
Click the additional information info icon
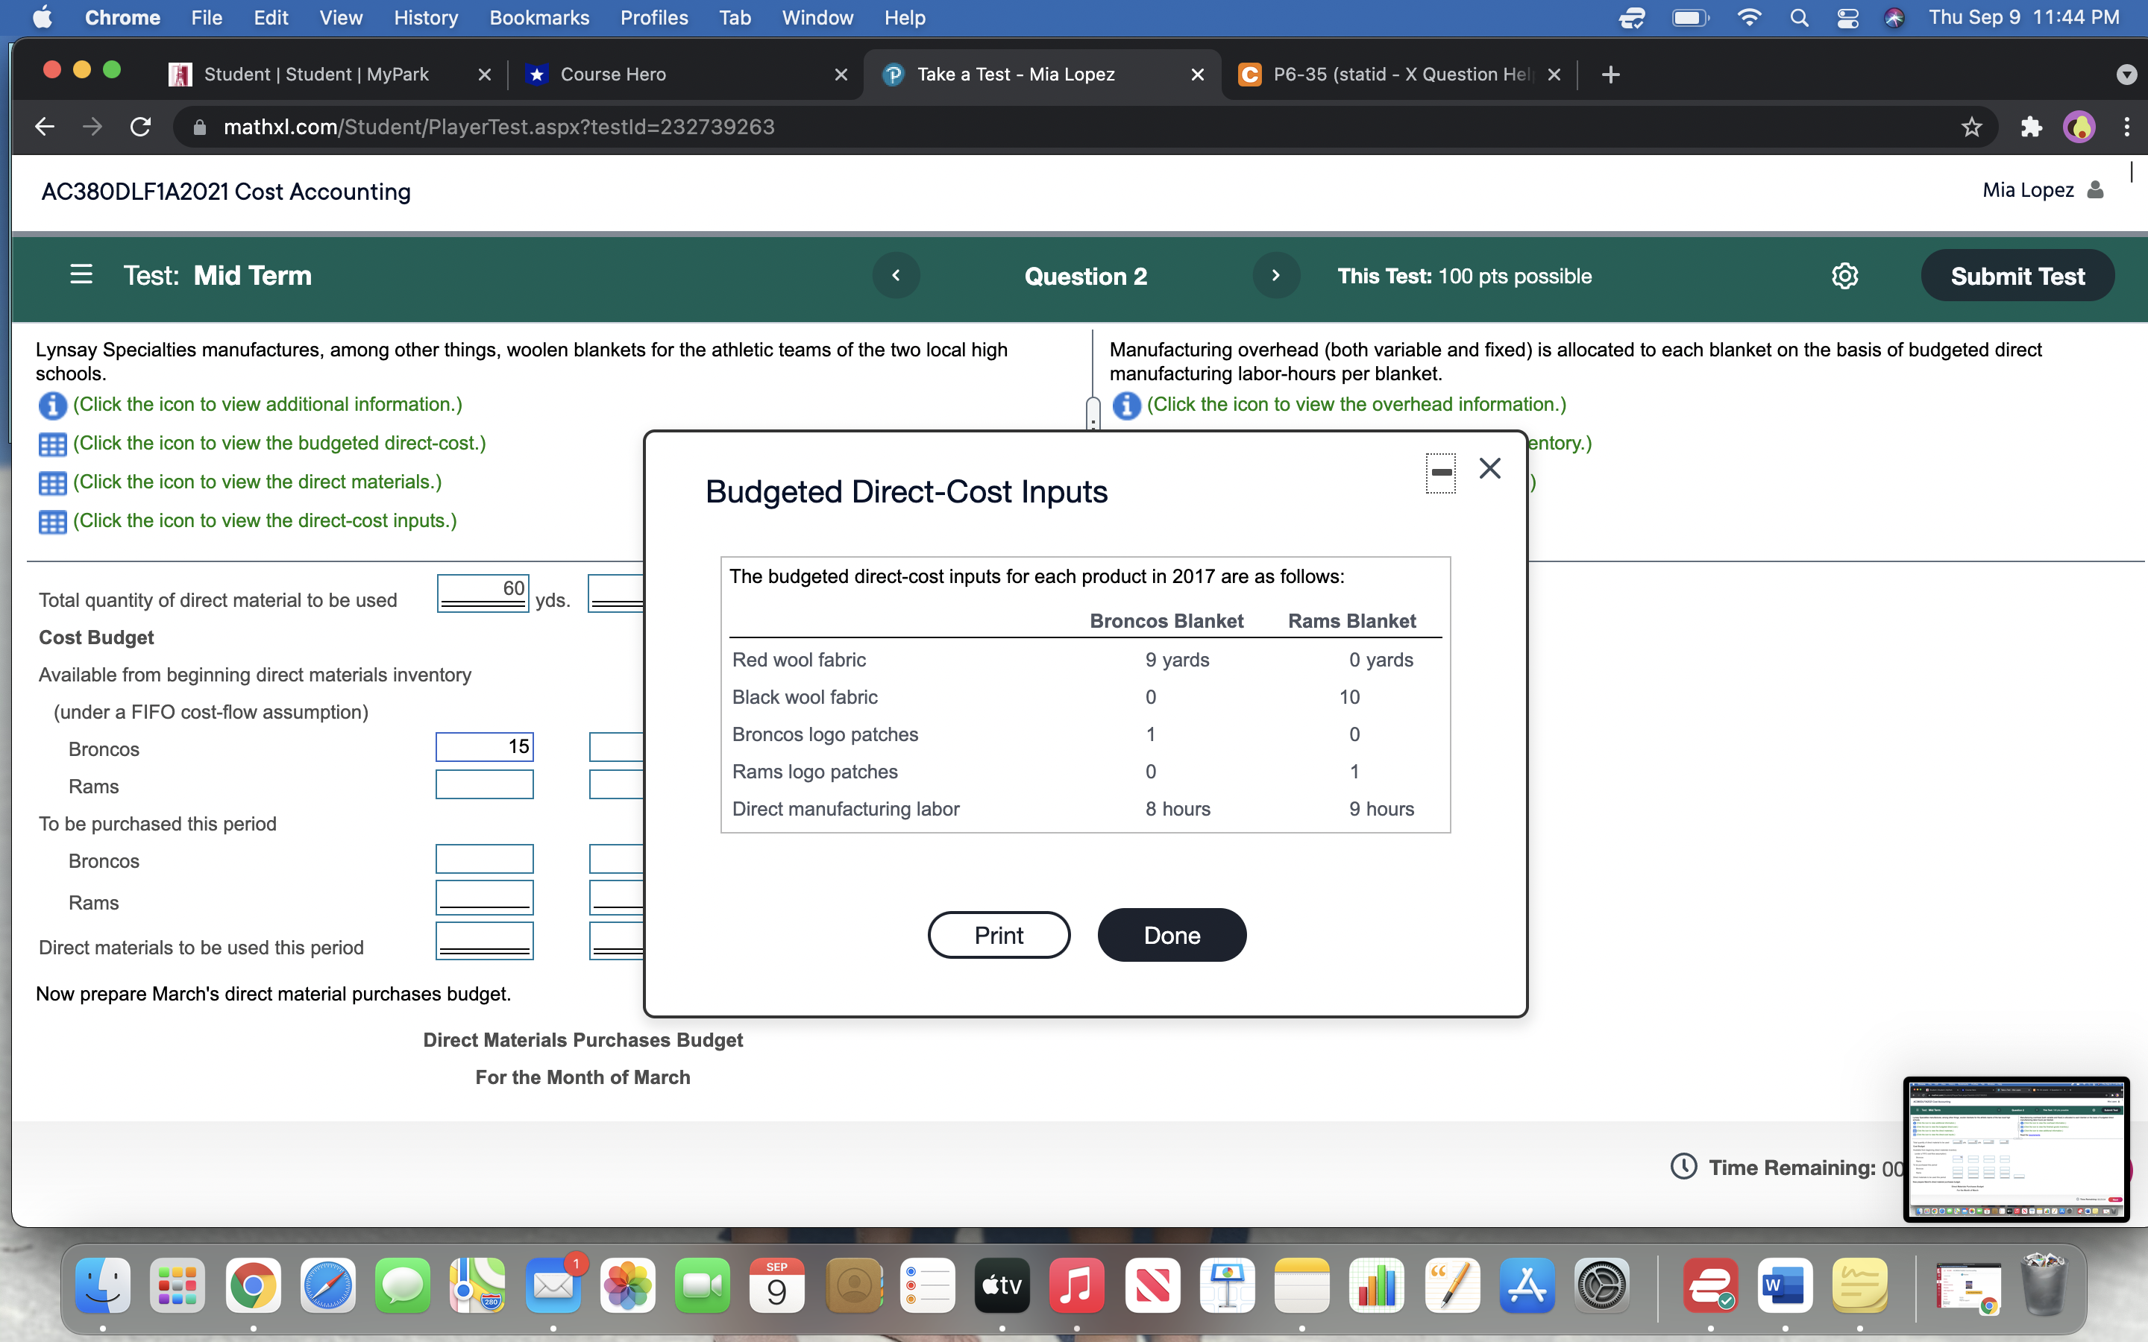(x=52, y=406)
